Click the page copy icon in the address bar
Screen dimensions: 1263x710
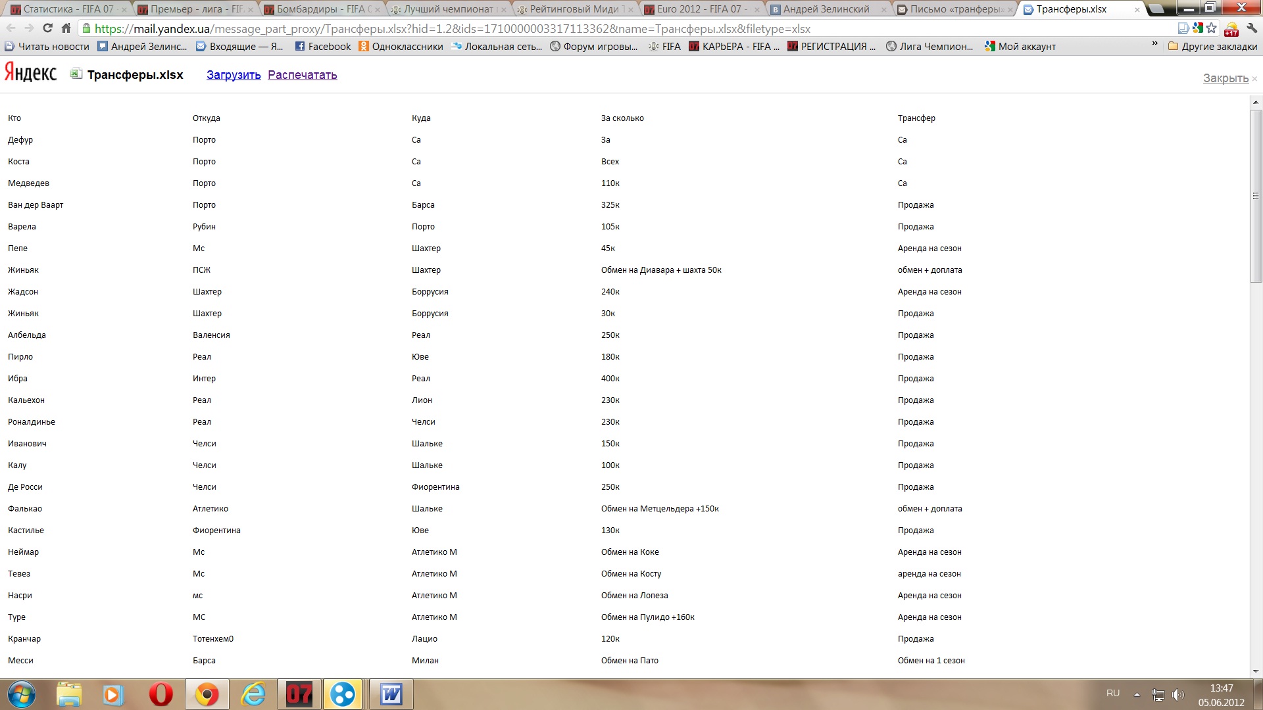[1183, 28]
